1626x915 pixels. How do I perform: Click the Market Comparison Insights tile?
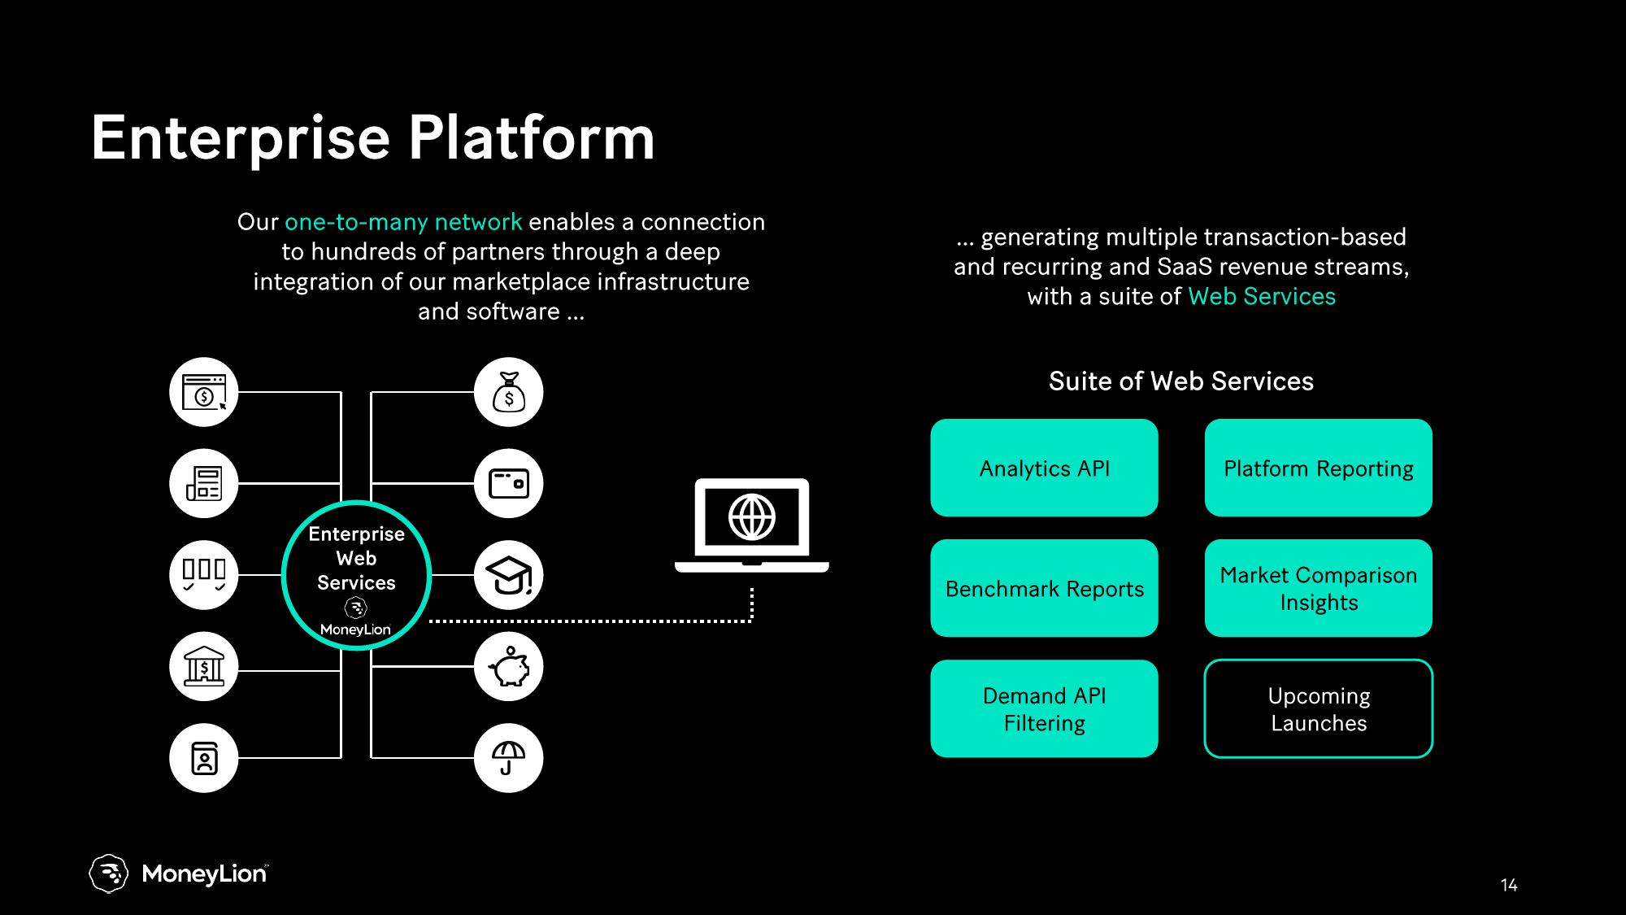[1318, 589]
